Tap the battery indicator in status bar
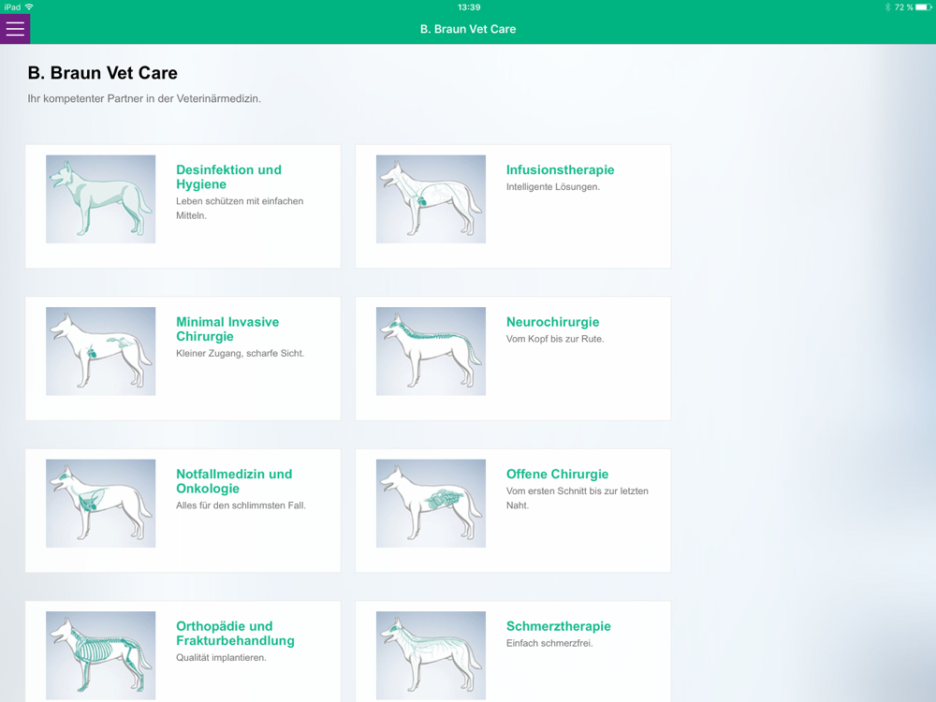This screenshot has width=936, height=702. click(x=924, y=7)
